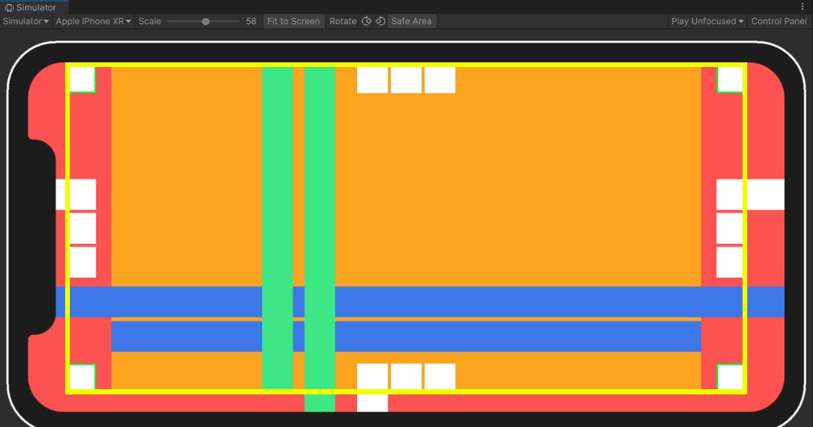Image resolution: width=813 pixels, height=427 pixels.
Task: Click the Scale slider handle
Action: [205, 21]
